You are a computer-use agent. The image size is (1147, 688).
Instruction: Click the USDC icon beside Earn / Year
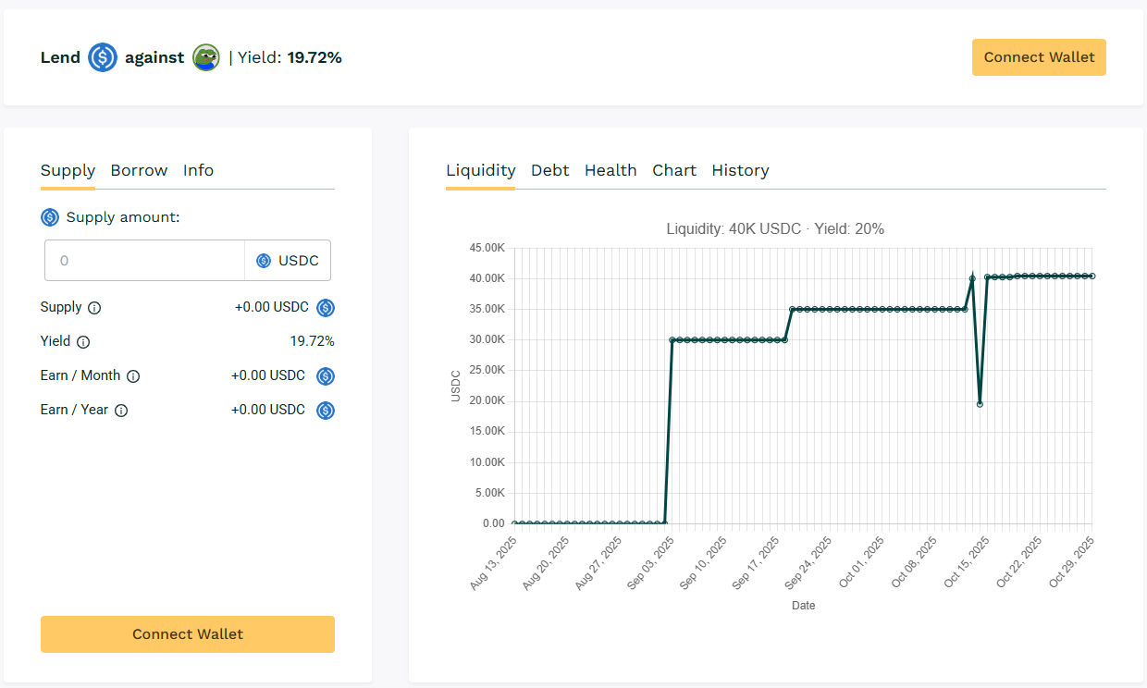(x=325, y=410)
